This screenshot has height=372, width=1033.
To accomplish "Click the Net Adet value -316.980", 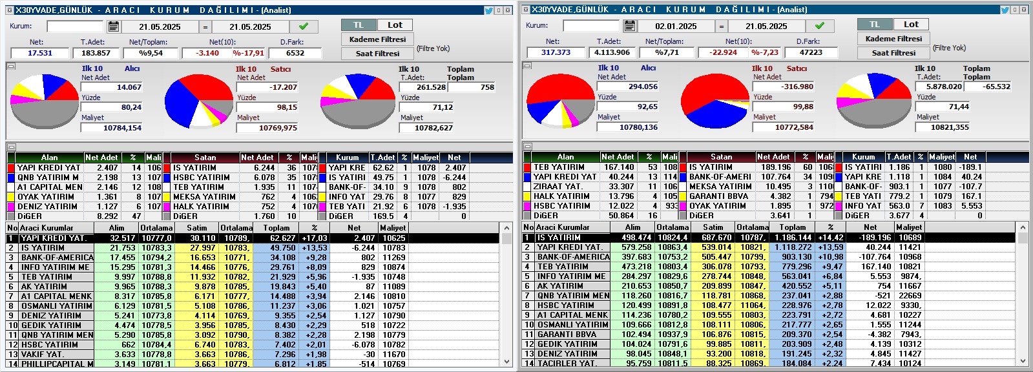I will point(783,87).
